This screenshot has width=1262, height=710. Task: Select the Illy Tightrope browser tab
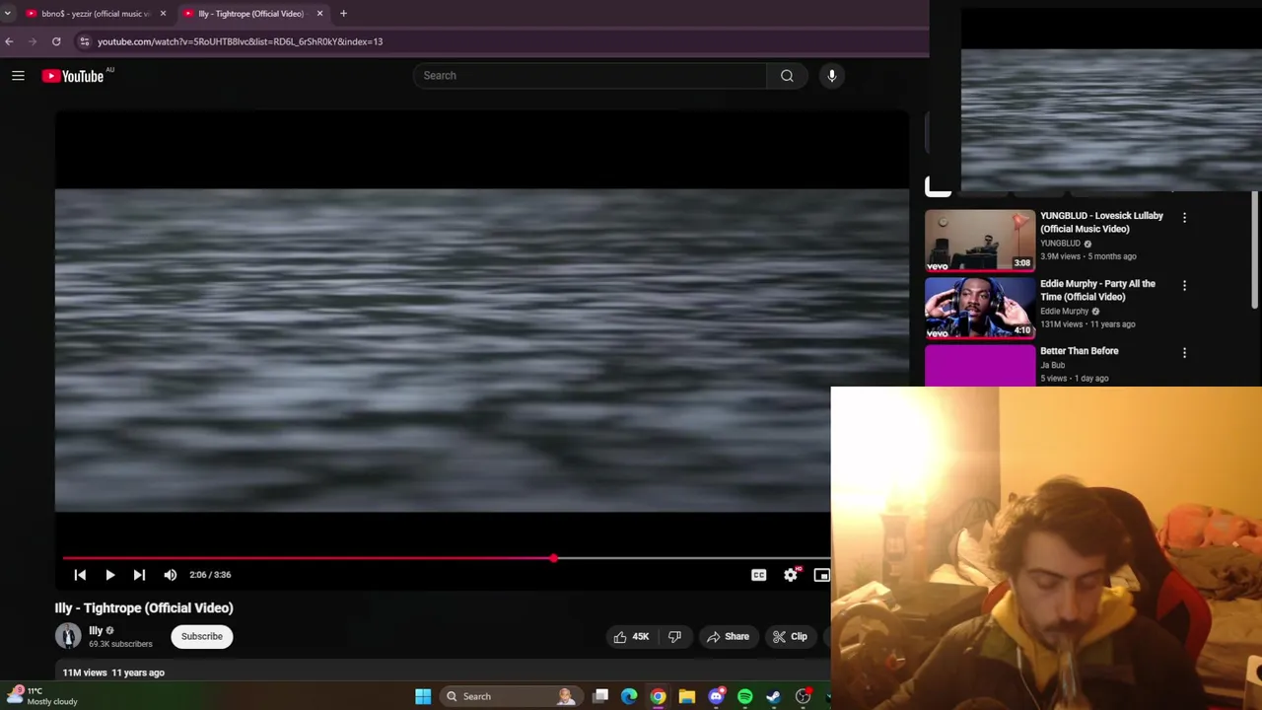point(250,14)
